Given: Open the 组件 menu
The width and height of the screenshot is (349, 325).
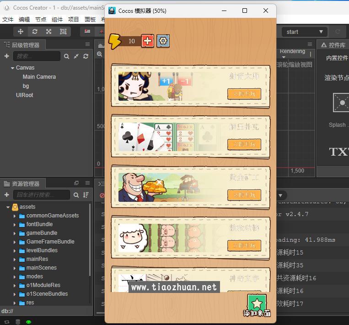Looking at the screenshot, I should pyautogui.click(x=57, y=19).
